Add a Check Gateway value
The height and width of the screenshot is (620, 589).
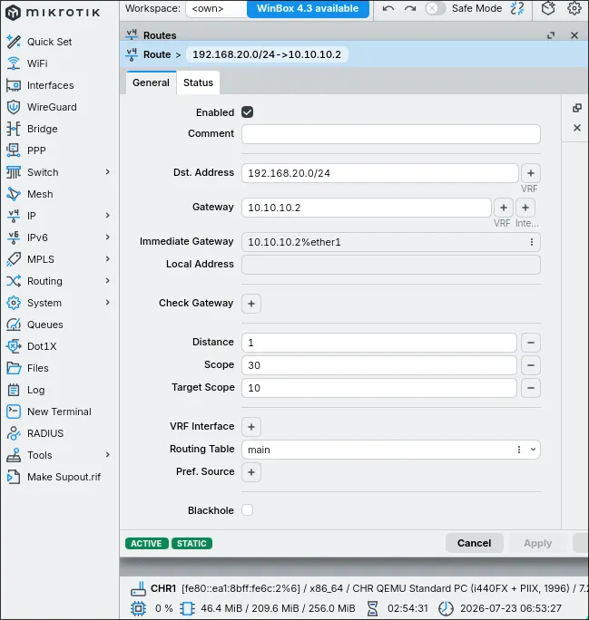tap(251, 304)
